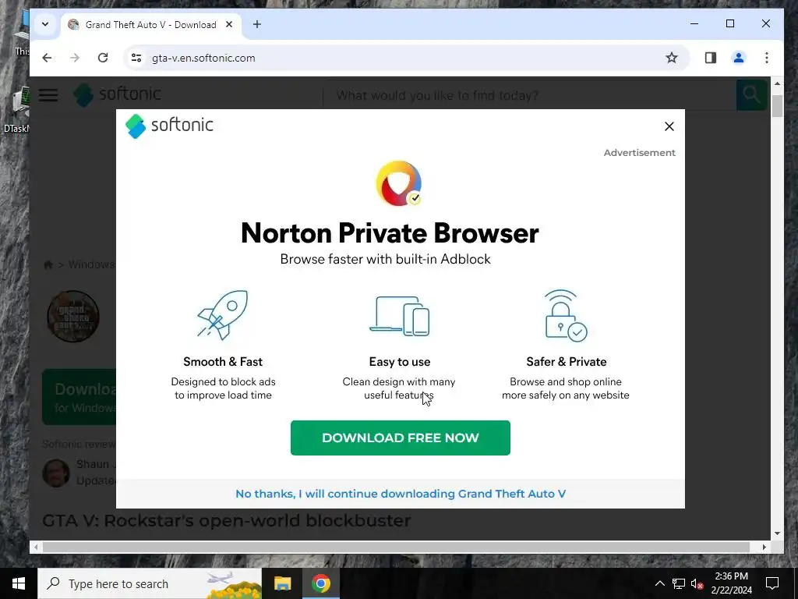Screen dimensions: 798x599
Task: Click the Chrome taskbar icon
Action: 320,583
